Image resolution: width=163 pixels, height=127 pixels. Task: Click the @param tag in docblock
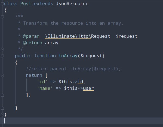click(x=31, y=36)
